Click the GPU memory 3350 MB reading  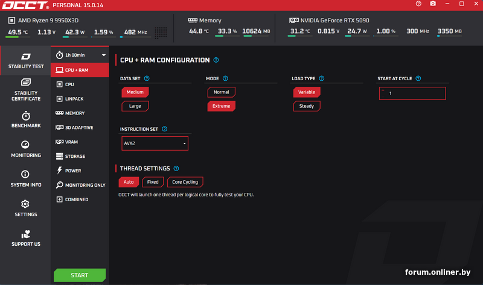point(449,31)
